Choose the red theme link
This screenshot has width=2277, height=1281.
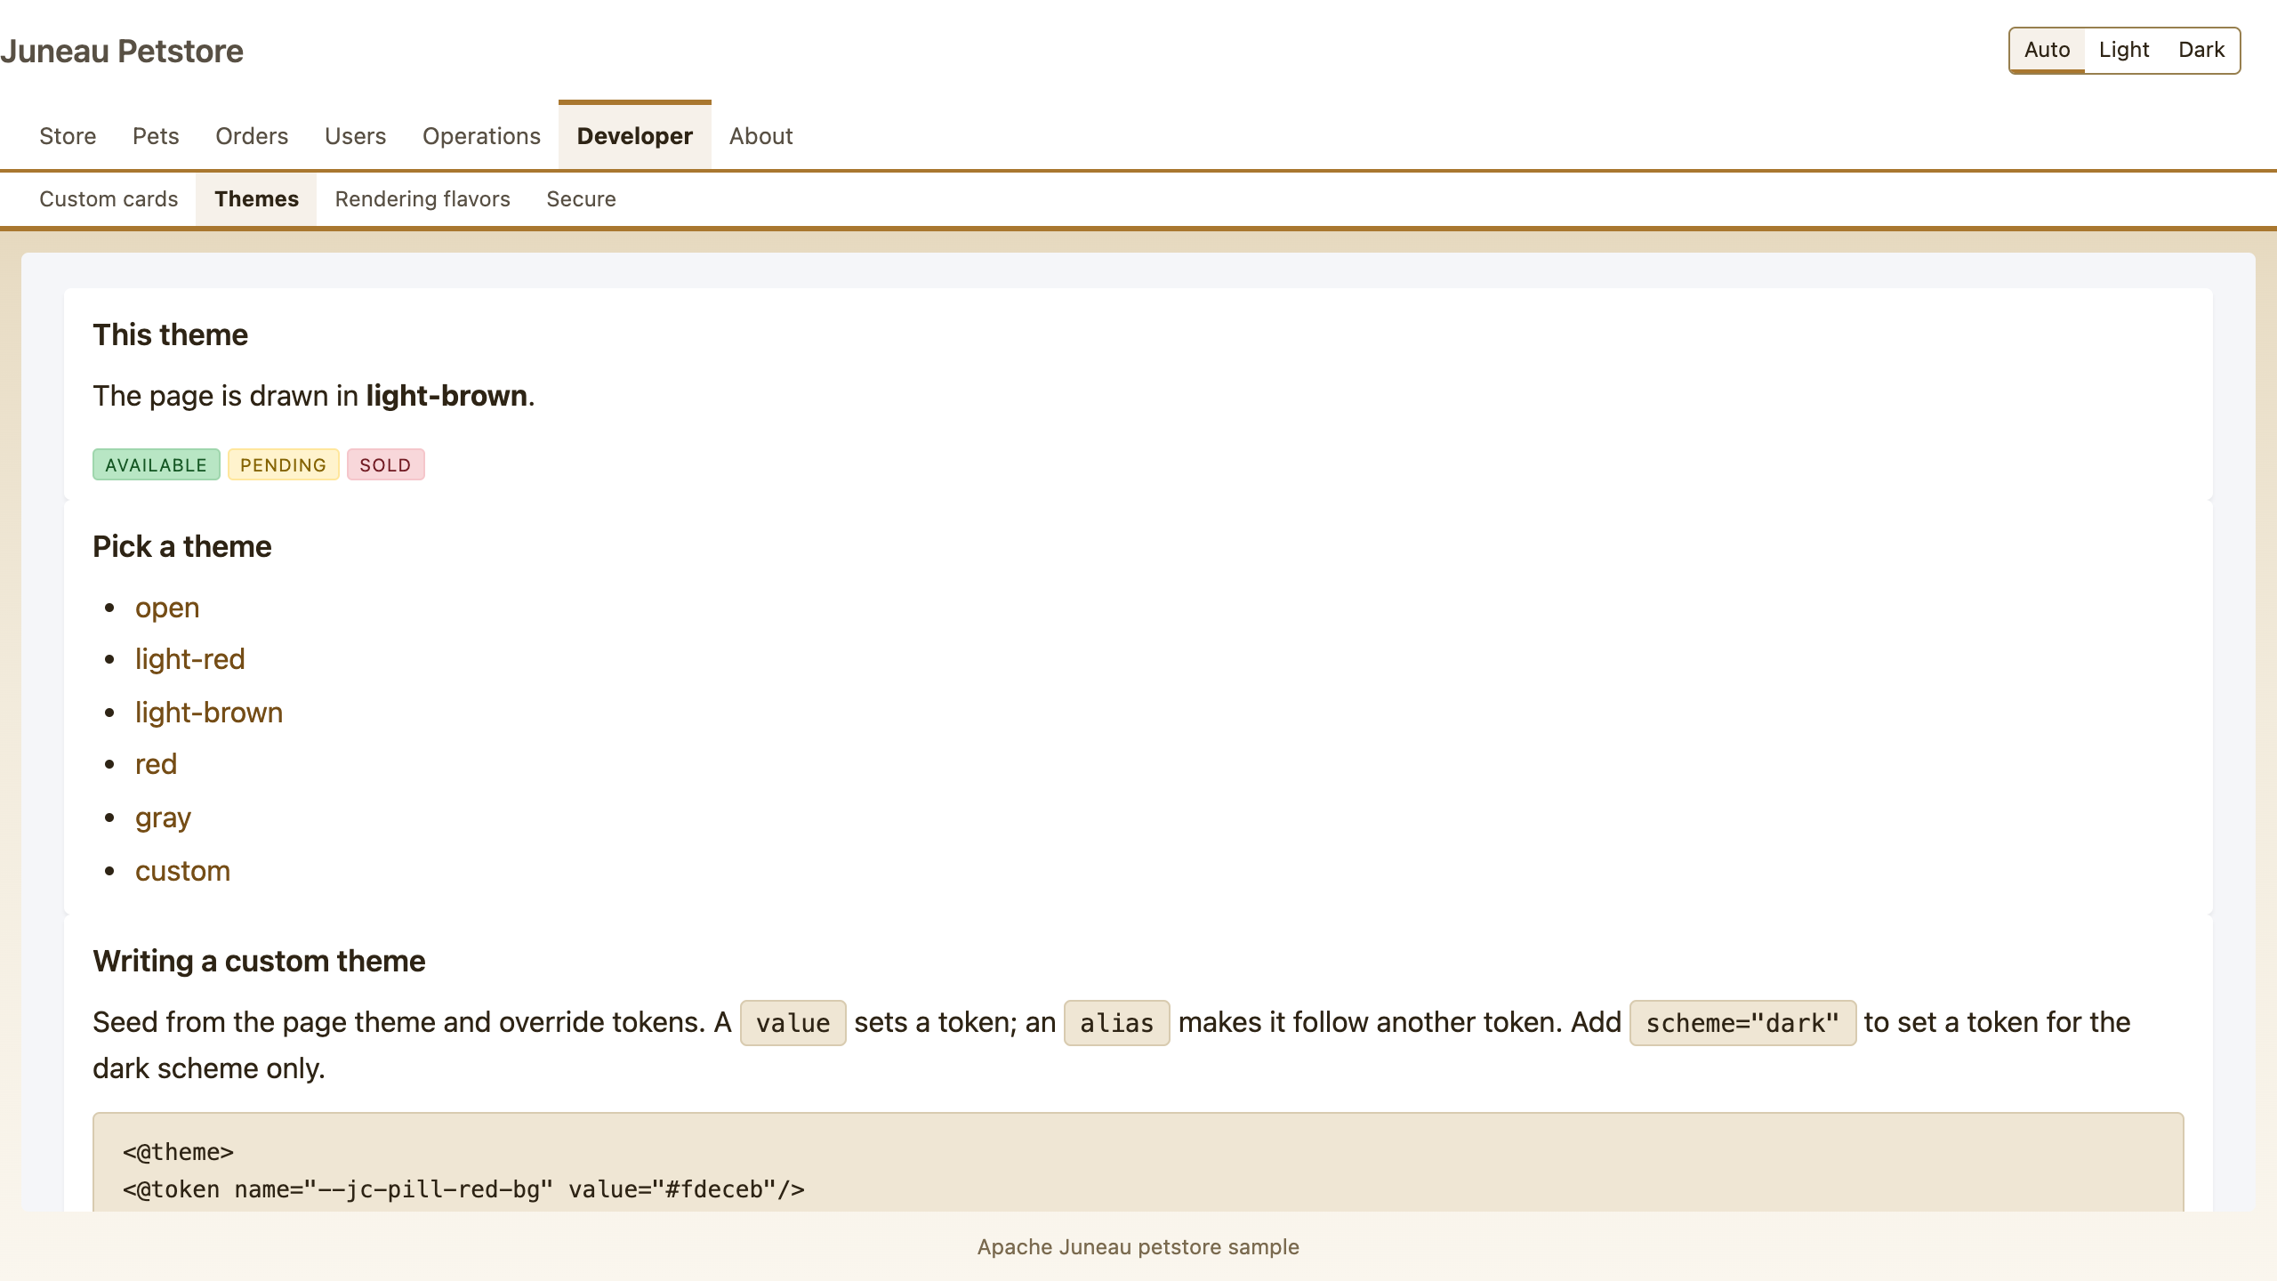[156, 764]
